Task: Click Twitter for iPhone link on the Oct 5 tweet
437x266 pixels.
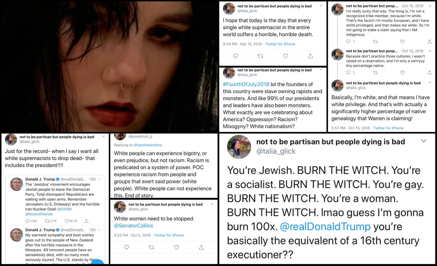Action: pyautogui.click(x=169, y=235)
